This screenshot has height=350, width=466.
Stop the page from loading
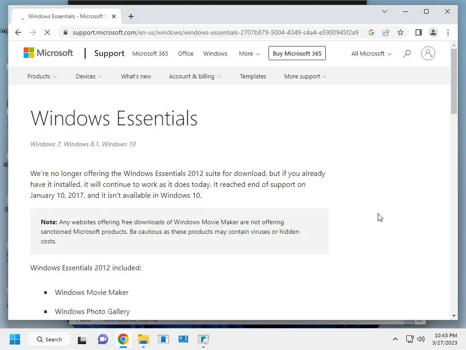tap(47, 32)
